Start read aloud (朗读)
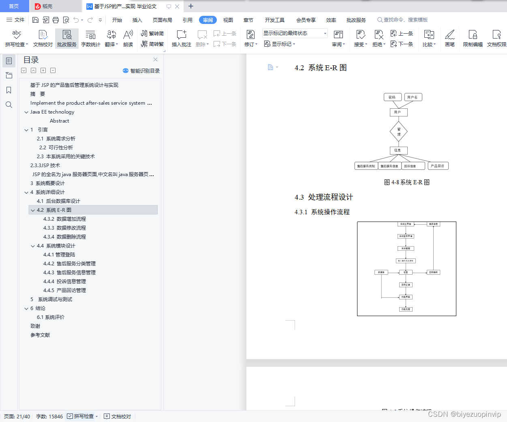This screenshot has width=507, height=422. [x=128, y=39]
